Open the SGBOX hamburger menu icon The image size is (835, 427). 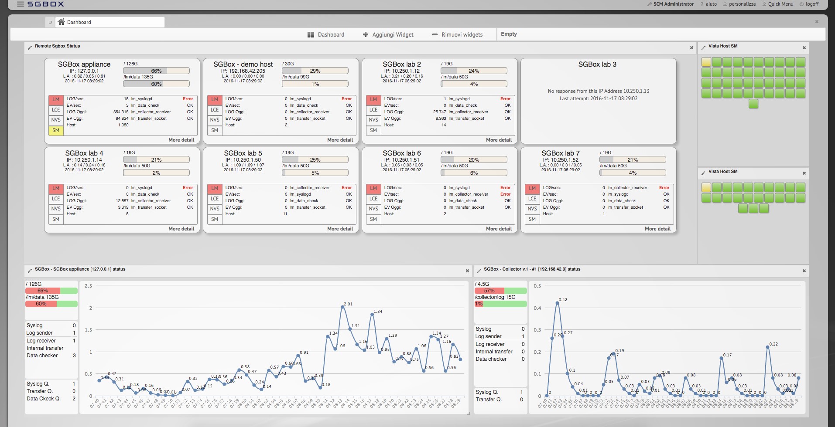pos(20,4)
